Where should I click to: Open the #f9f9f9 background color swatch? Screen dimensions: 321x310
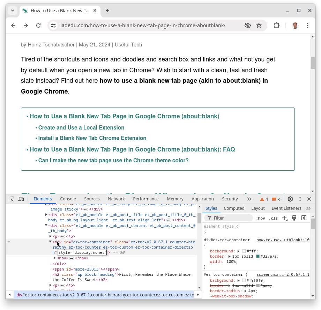pos(244,280)
